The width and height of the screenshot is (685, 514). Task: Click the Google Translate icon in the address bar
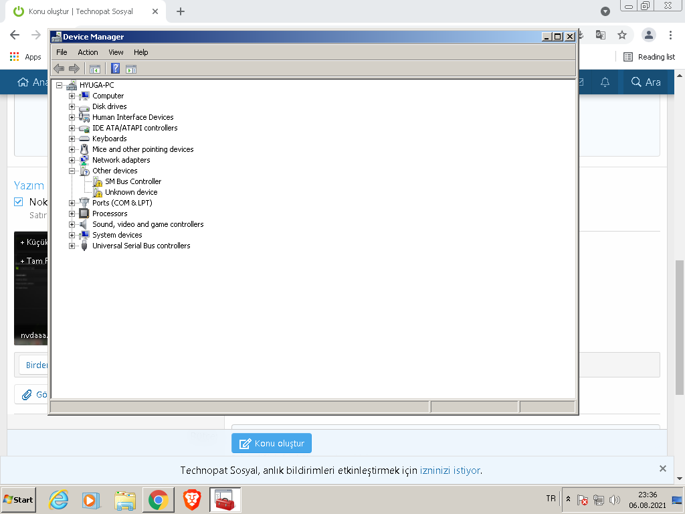[601, 35]
